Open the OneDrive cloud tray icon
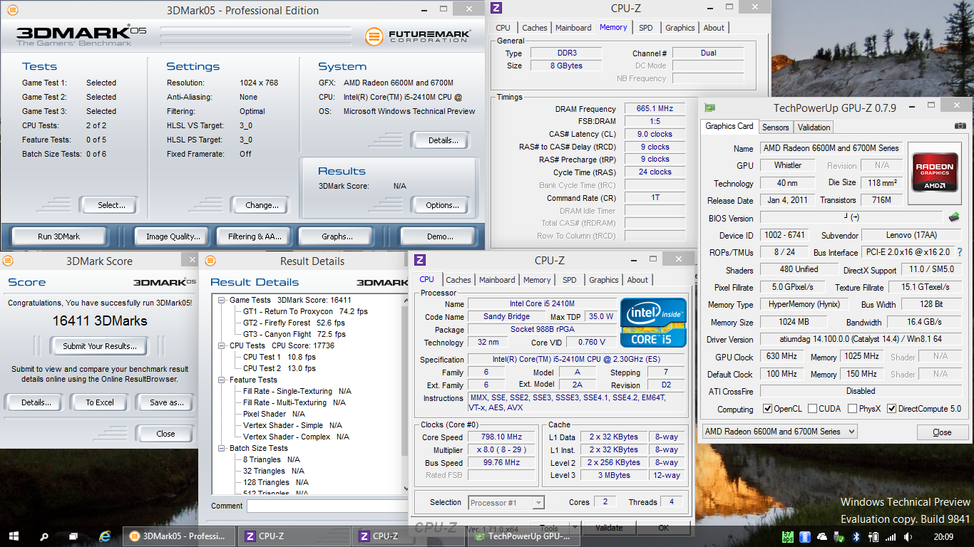This screenshot has width=974, height=547. click(x=822, y=536)
